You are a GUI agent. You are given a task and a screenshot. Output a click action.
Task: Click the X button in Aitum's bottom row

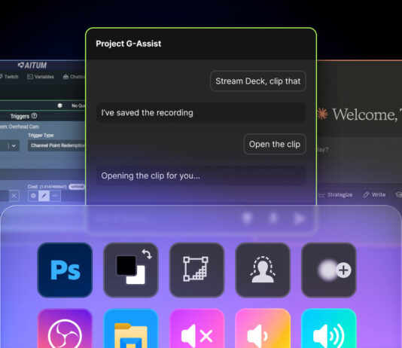(x=14, y=196)
